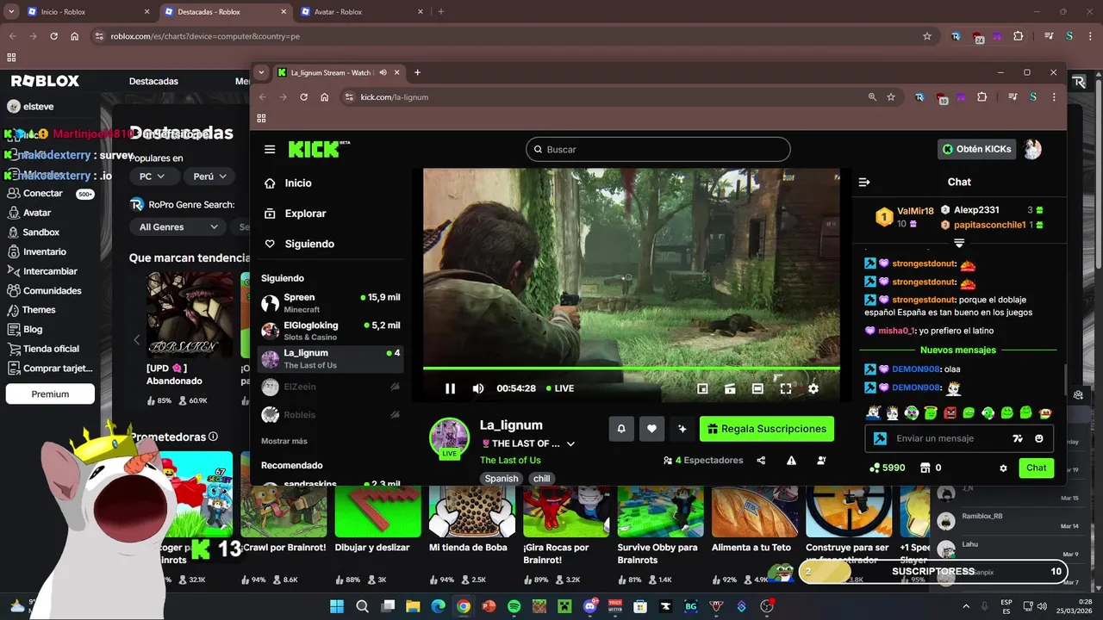
Task: Open Kick user profile avatar
Action: (x=1032, y=149)
